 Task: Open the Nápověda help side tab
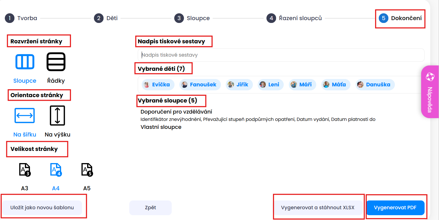point(430,92)
